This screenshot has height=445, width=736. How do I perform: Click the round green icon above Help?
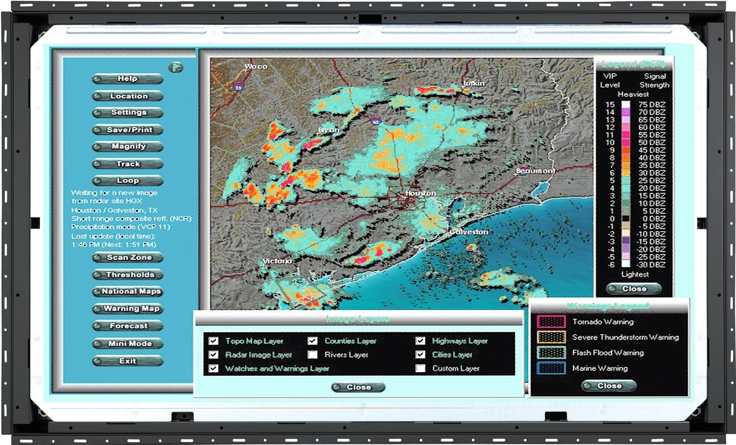pyautogui.click(x=177, y=67)
